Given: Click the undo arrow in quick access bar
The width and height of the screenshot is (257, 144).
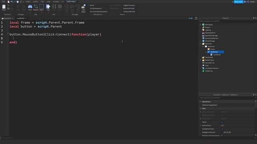Looking at the screenshot, I should pyautogui.click(x=12, y=2).
